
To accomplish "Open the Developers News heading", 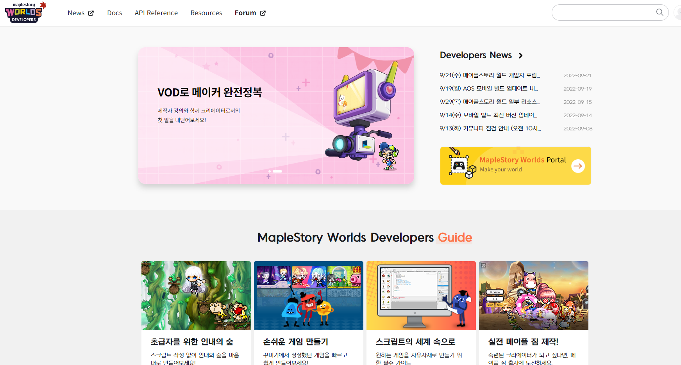I will (x=475, y=55).
